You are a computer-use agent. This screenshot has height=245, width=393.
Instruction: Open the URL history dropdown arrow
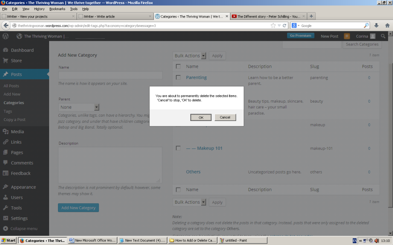[x=279, y=26]
